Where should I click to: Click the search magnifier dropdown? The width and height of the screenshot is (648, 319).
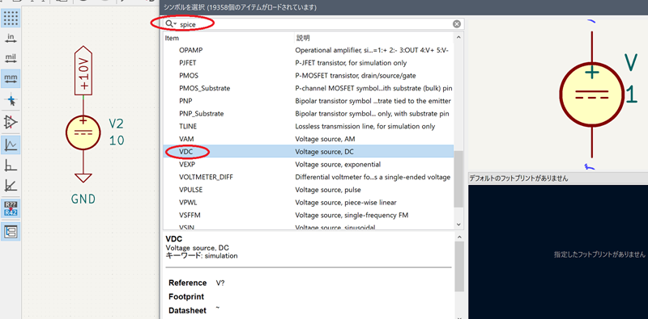[171, 24]
